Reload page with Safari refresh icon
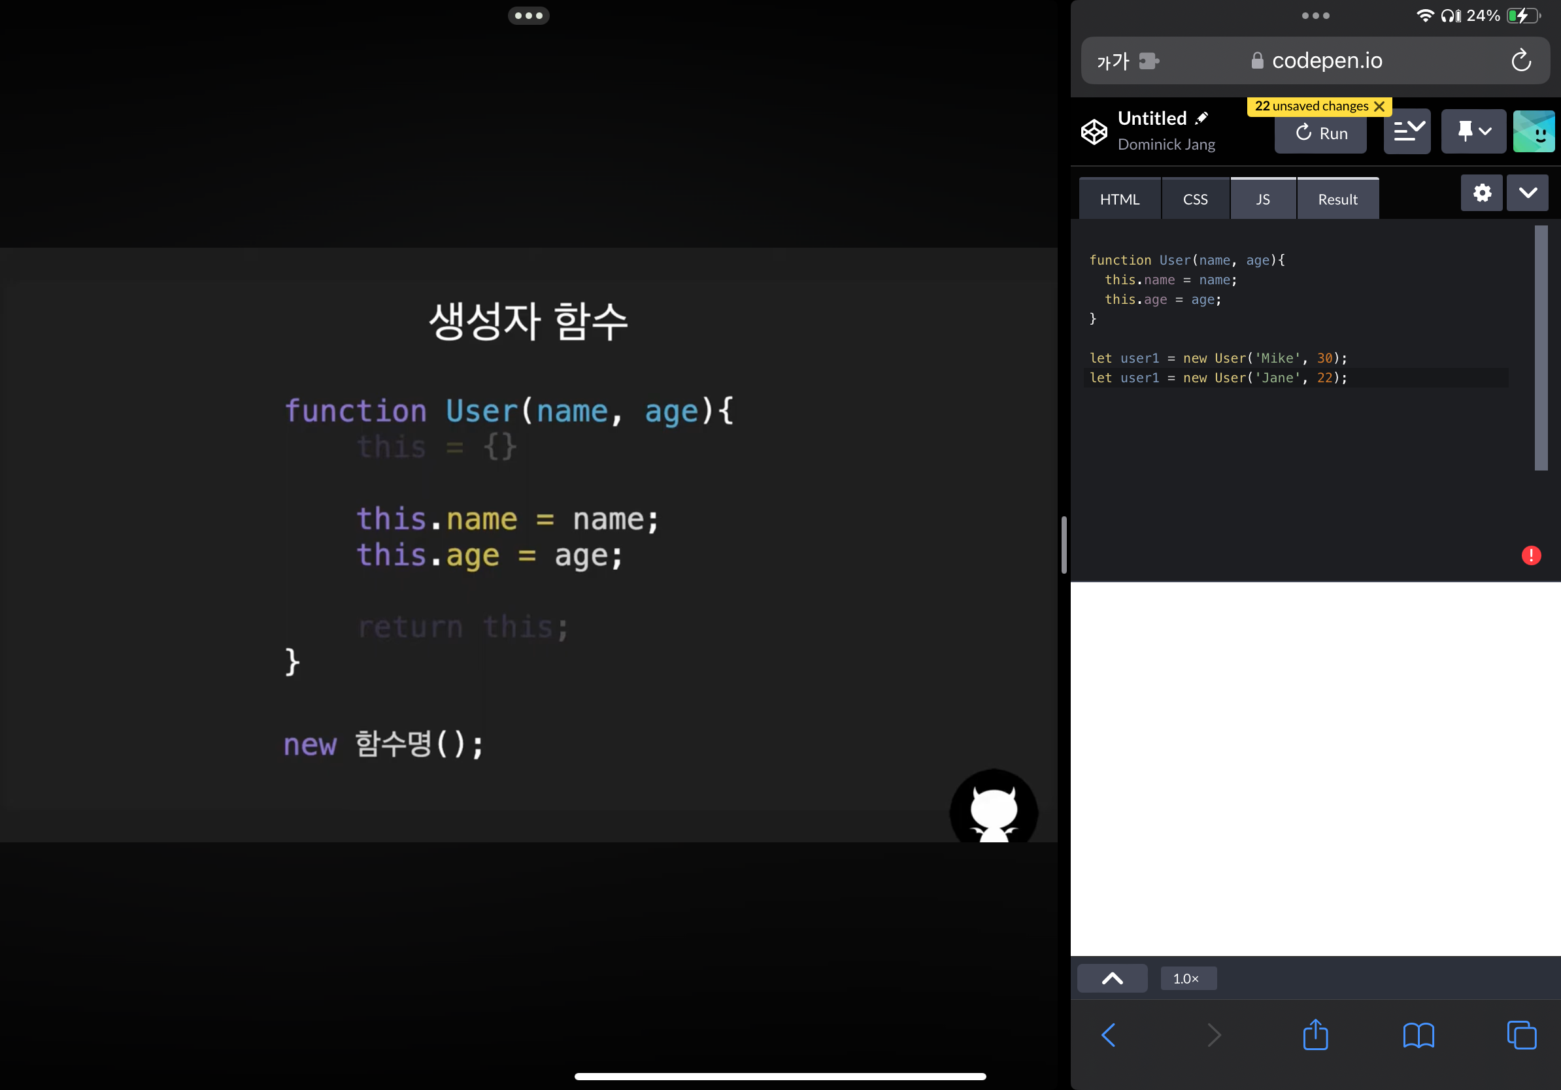The image size is (1561, 1090). pos(1521,61)
